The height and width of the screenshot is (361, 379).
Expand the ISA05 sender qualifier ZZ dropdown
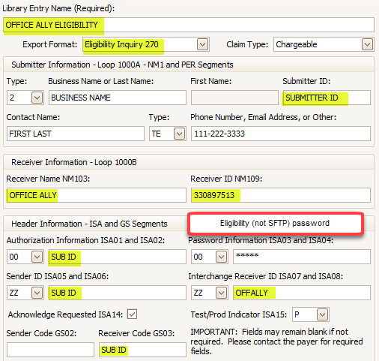pyautogui.click(x=37, y=293)
